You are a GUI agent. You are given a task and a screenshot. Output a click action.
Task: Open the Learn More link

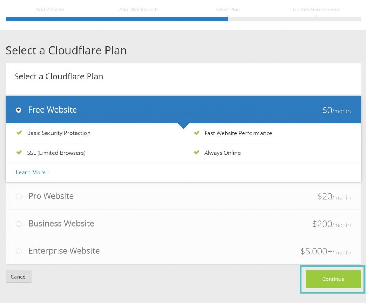32,173
